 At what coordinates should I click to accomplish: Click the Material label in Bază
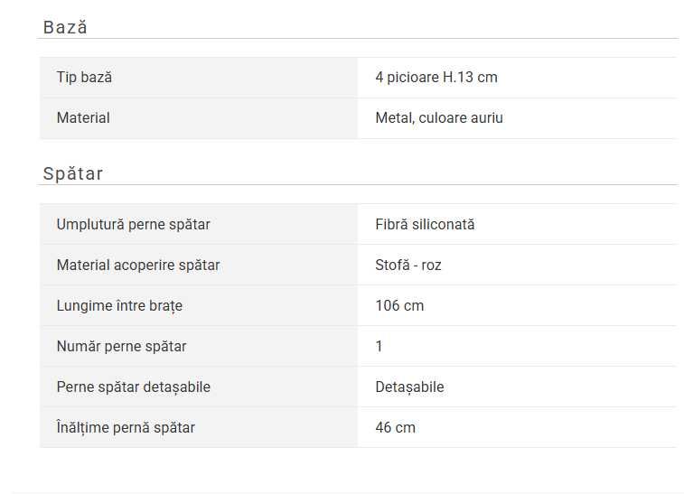83,118
